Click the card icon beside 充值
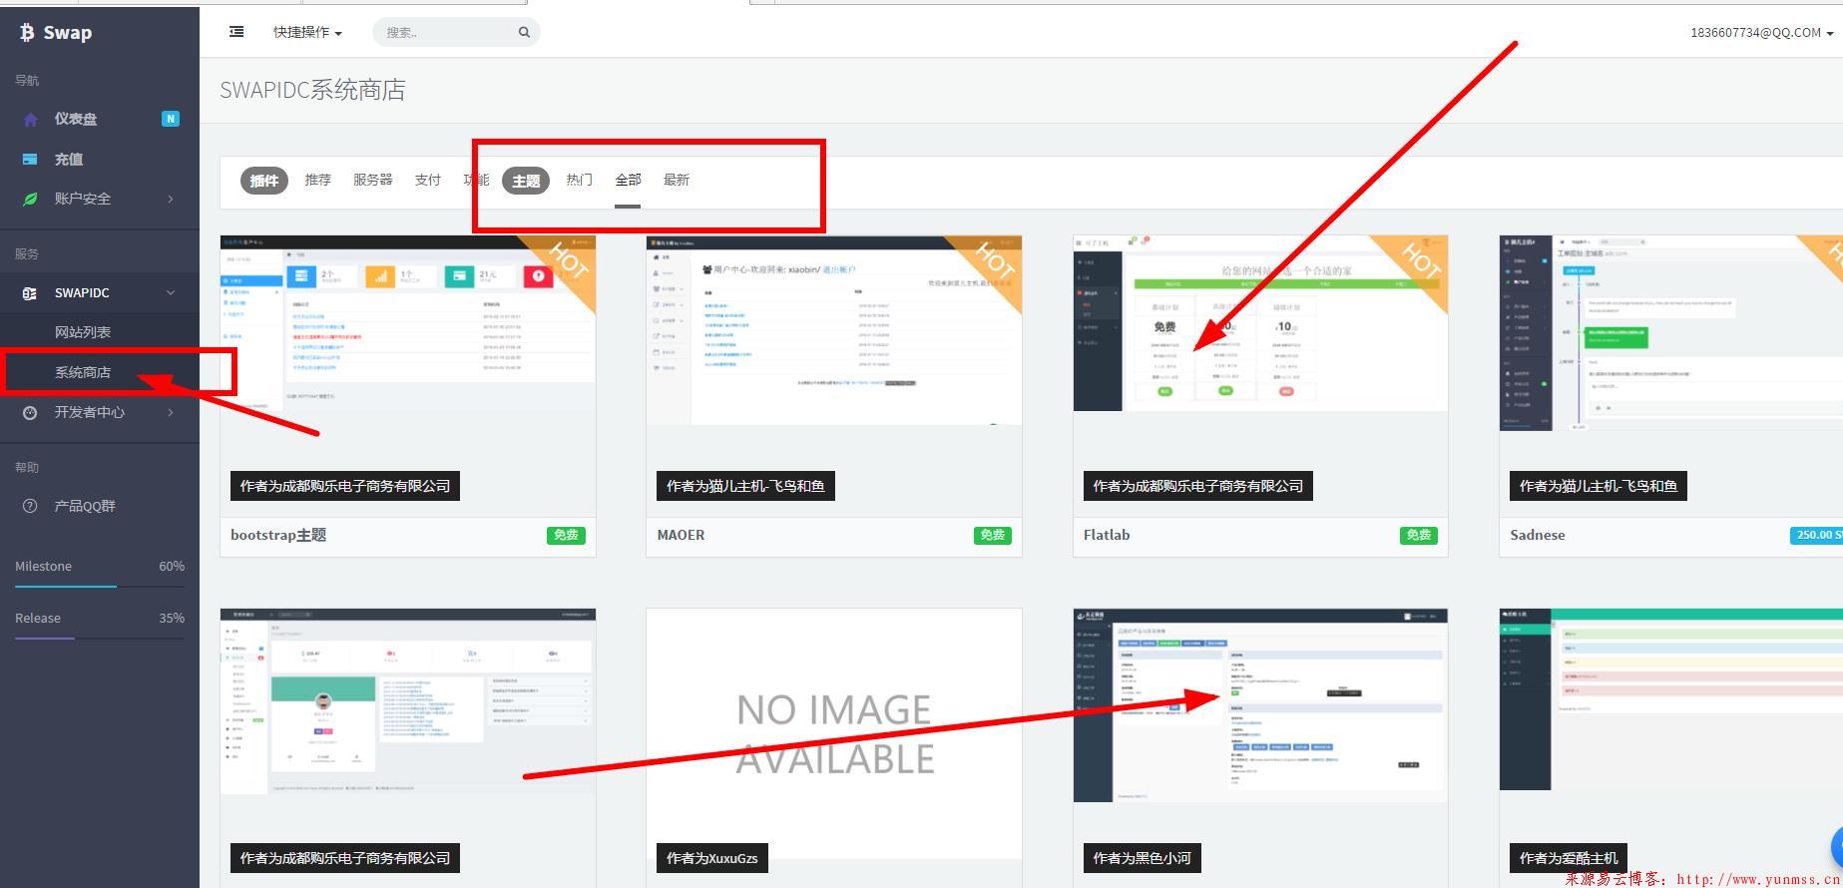The image size is (1843, 888). tap(30, 160)
